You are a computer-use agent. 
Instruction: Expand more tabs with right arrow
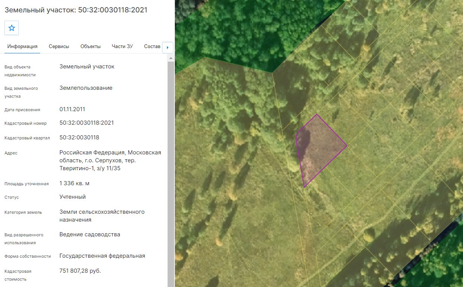tap(167, 48)
